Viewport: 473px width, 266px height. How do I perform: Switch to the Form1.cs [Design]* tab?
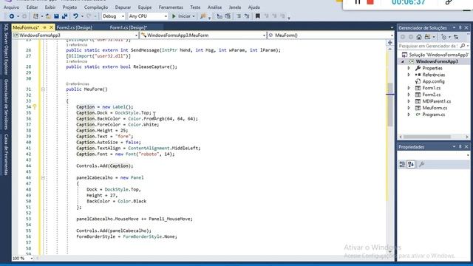pyautogui.click(x=128, y=27)
